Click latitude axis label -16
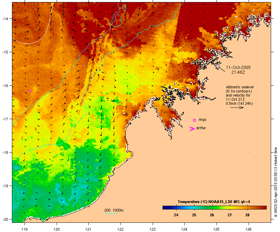Viewport: 280px width, 232px height. (x=5, y=86)
